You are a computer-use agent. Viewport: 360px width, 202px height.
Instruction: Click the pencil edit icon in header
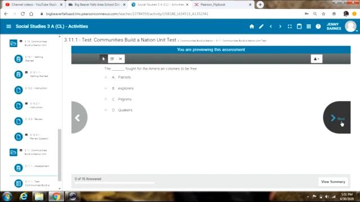pyautogui.click(x=261, y=26)
